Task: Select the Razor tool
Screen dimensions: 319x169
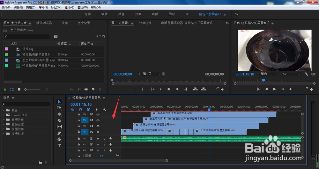Action: point(59,121)
